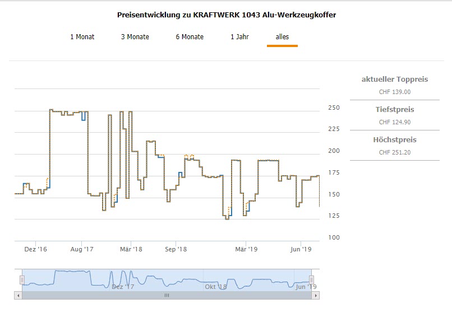Viewport: 452px width, 327px height.
Task: Click the left navigator range handle
Action: point(22,279)
